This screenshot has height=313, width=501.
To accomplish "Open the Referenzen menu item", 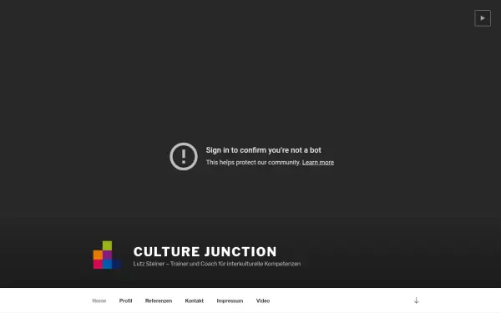I will pyautogui.click(x=159, y=300).
